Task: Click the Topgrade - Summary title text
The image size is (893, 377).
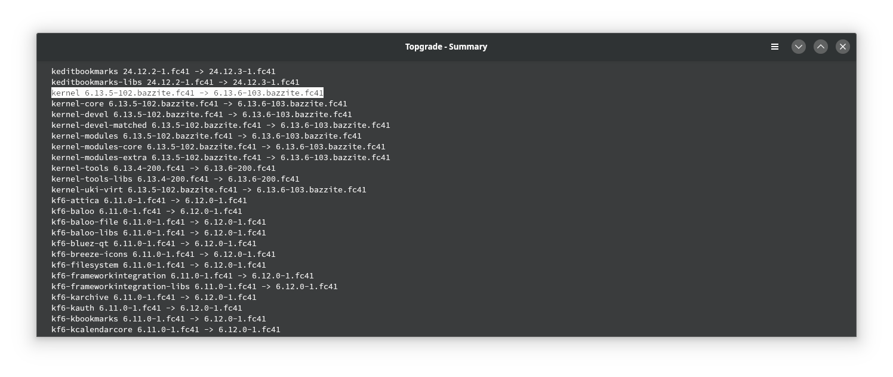Action: [446, 47]
